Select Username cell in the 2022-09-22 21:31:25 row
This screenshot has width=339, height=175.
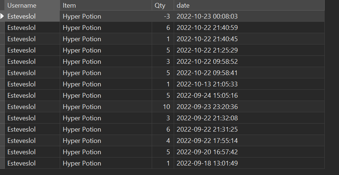[x=32, y=129]
